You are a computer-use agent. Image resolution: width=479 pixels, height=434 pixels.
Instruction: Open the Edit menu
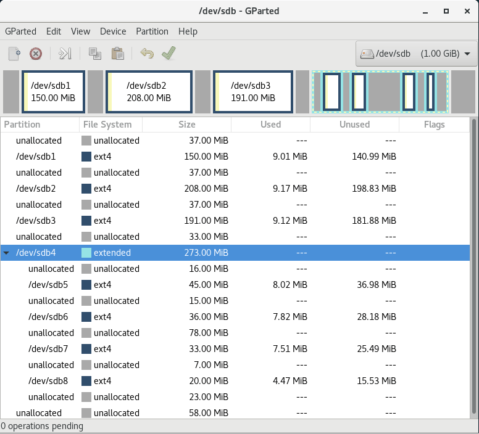point(54,31)
